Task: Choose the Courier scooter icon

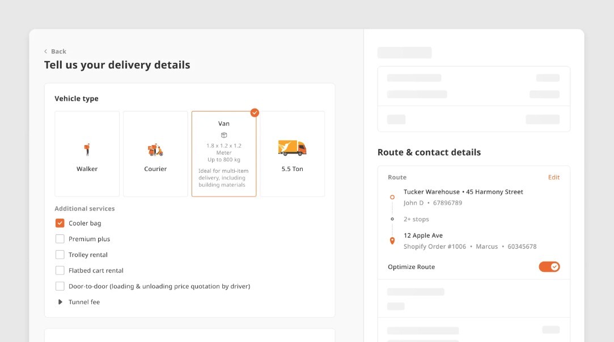Action: [155, 149]
